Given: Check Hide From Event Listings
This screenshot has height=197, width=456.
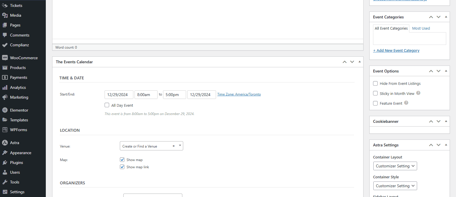Looking at the screenshot, I should [375, 83].
